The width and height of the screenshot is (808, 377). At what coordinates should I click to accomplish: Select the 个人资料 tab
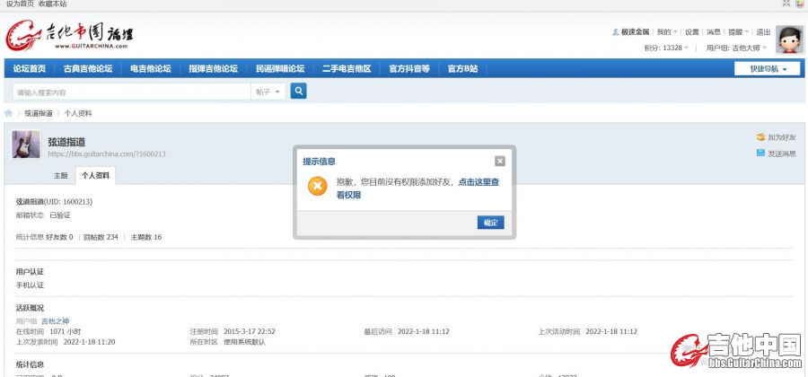click(94, 176)
